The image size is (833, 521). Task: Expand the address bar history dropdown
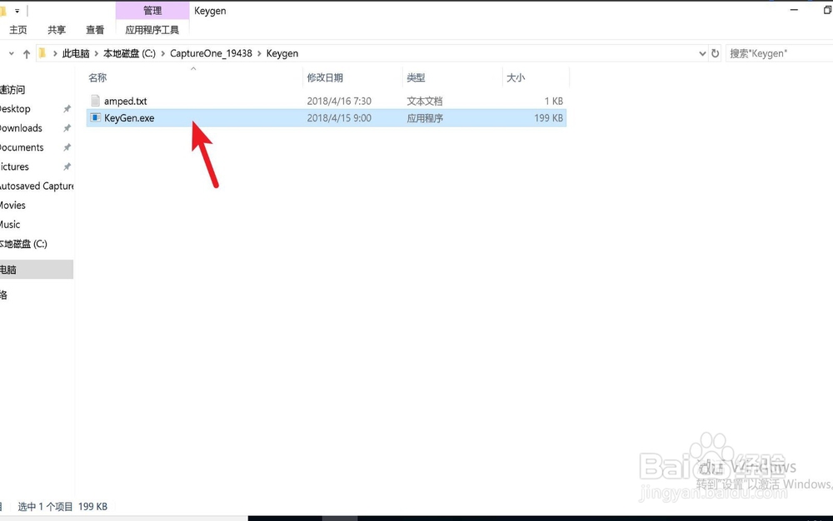click(701, 53)
